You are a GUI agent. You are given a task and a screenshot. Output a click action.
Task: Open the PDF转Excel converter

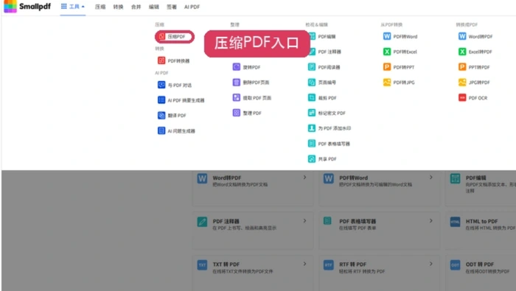coord(400,52)
